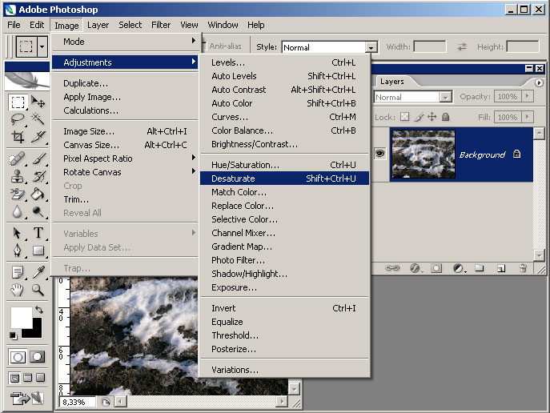Viewport: 550px width, 413px height.
Task: Select the Path Selection tool
Action: pos(17,233)
